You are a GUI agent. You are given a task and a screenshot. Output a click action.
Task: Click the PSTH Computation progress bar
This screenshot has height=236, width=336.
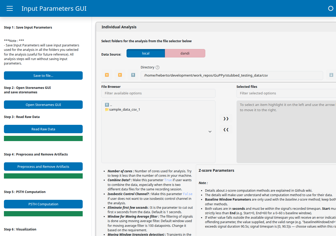coord(43,214)
